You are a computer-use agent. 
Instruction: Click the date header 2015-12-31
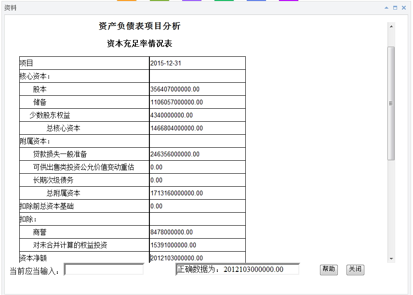click(x=166, y=63)
